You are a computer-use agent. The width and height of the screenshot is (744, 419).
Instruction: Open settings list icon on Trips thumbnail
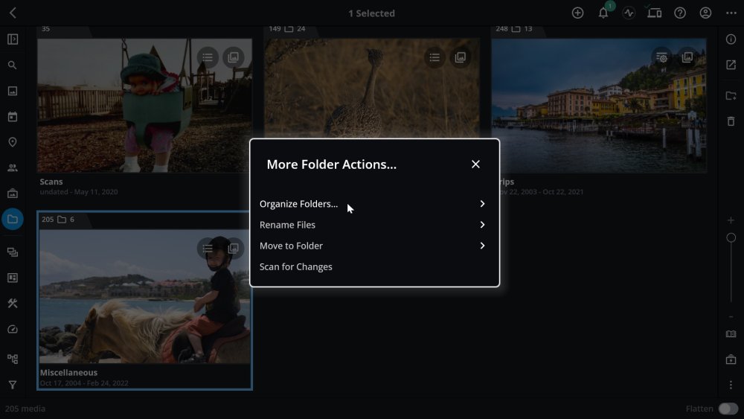662,57
